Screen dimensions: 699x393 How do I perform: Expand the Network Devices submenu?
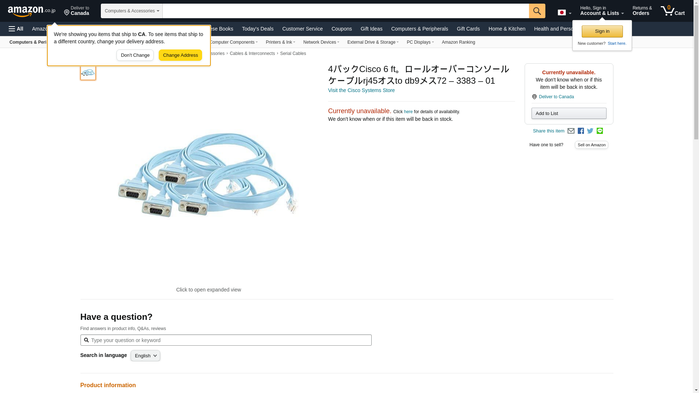[x=321, y=42]
